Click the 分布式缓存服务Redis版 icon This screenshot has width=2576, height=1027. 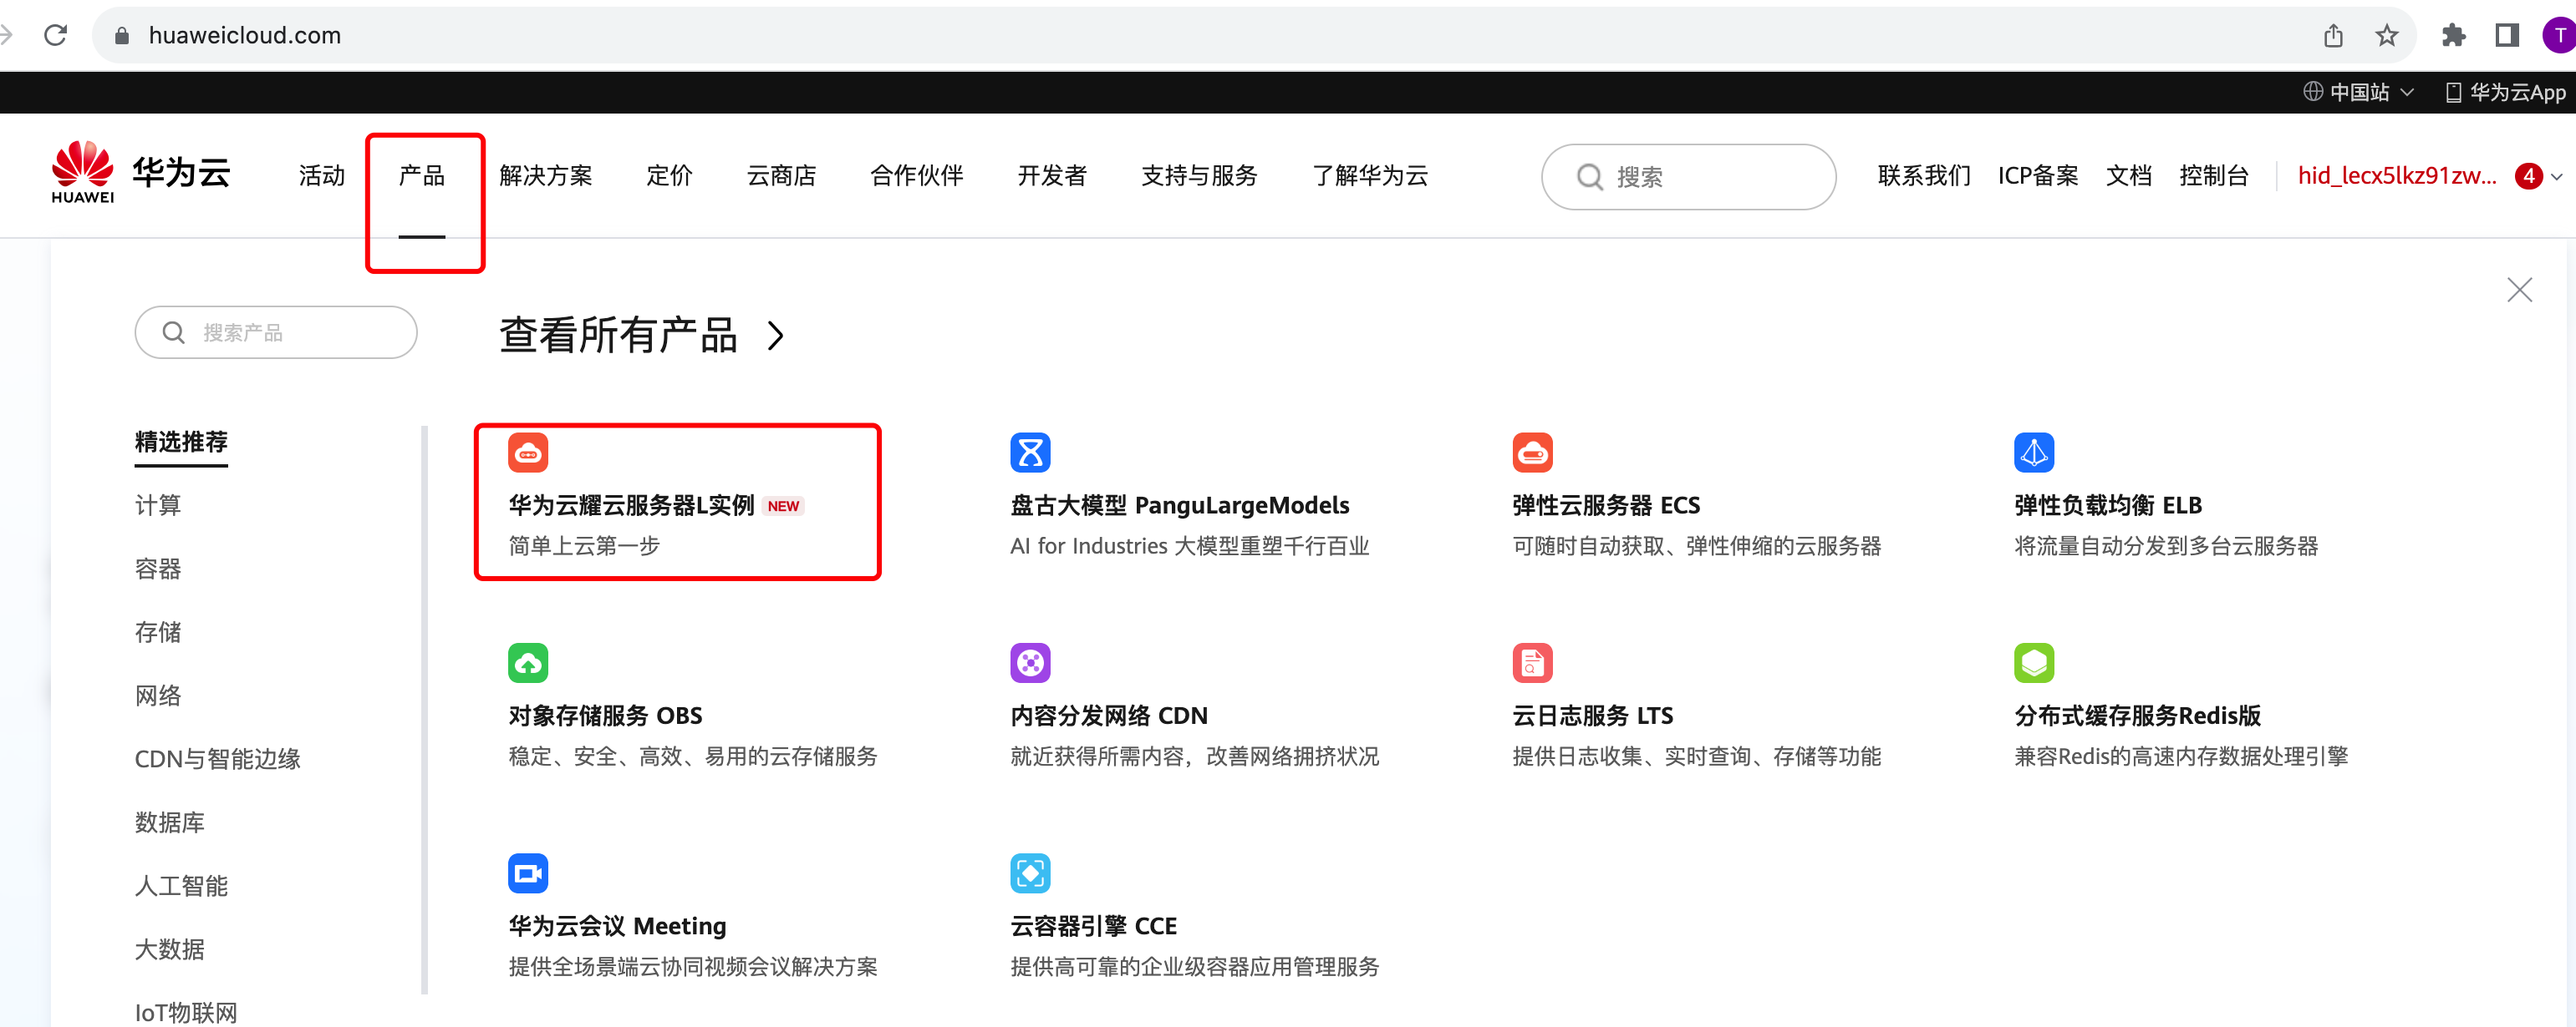[x=2034, y=662]
